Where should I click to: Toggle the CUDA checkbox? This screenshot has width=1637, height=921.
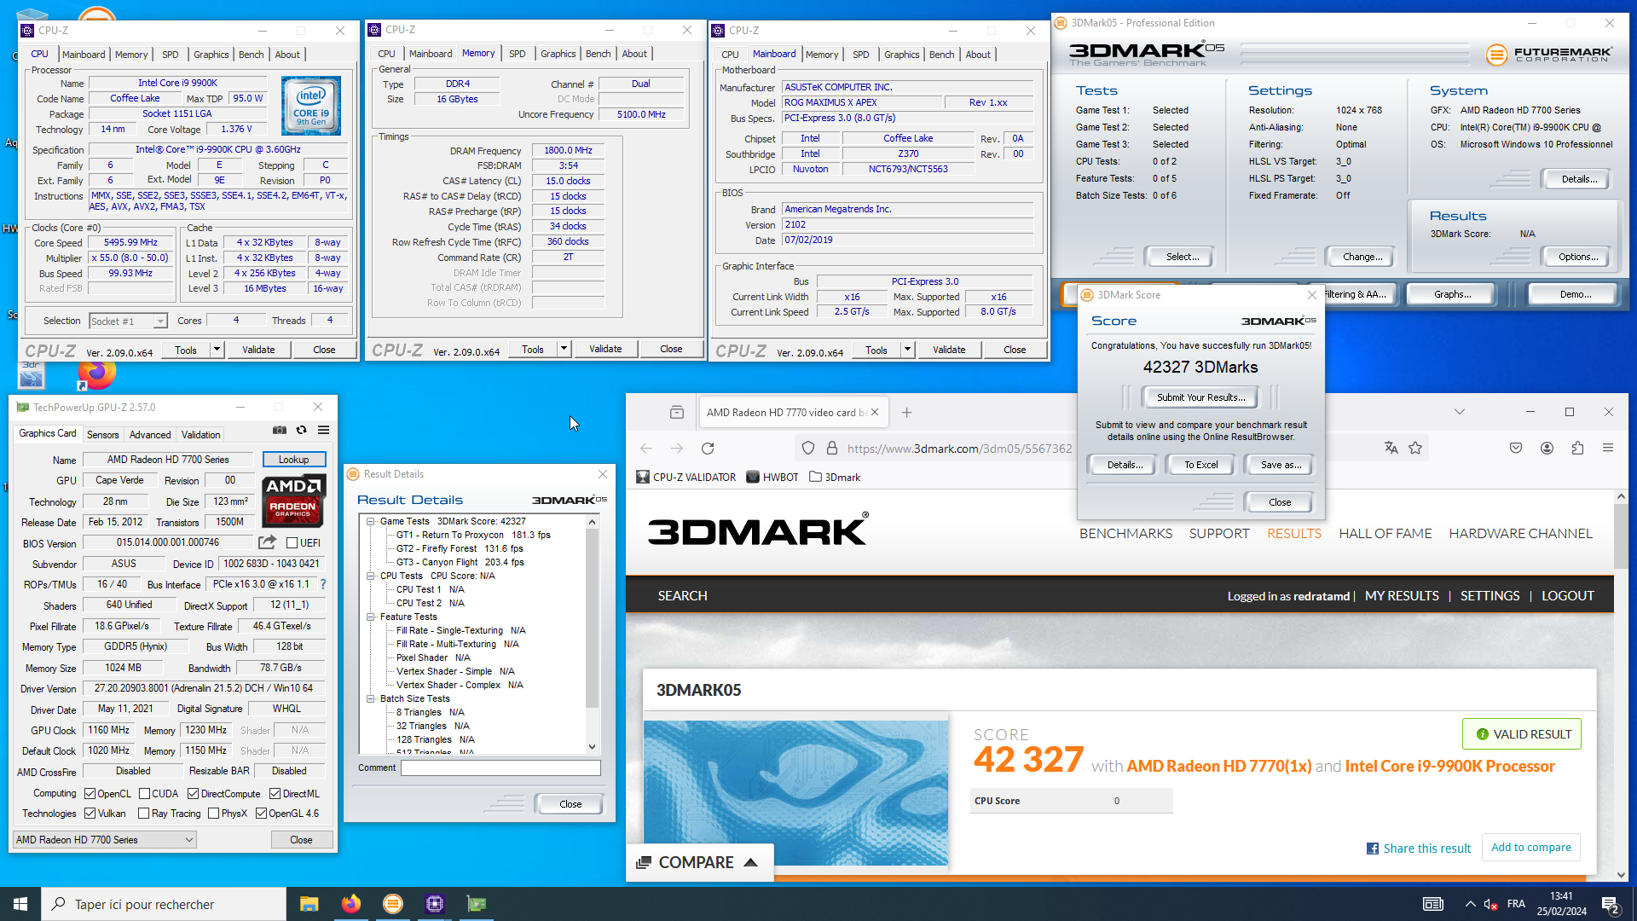(144, 793)
